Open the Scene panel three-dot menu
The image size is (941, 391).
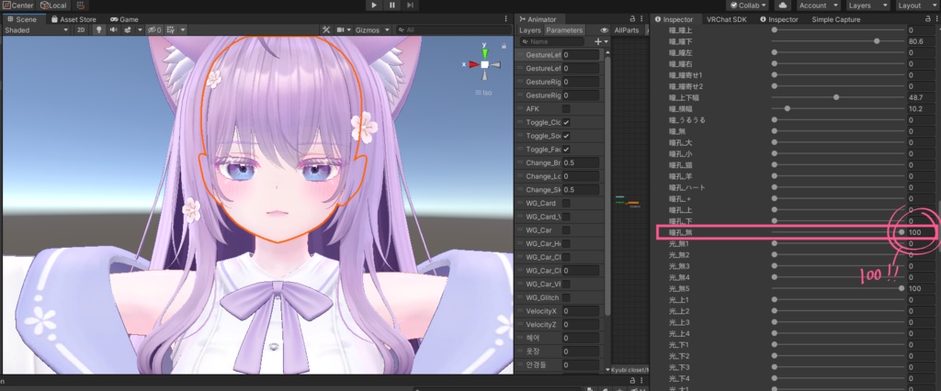tap(506, 19)
